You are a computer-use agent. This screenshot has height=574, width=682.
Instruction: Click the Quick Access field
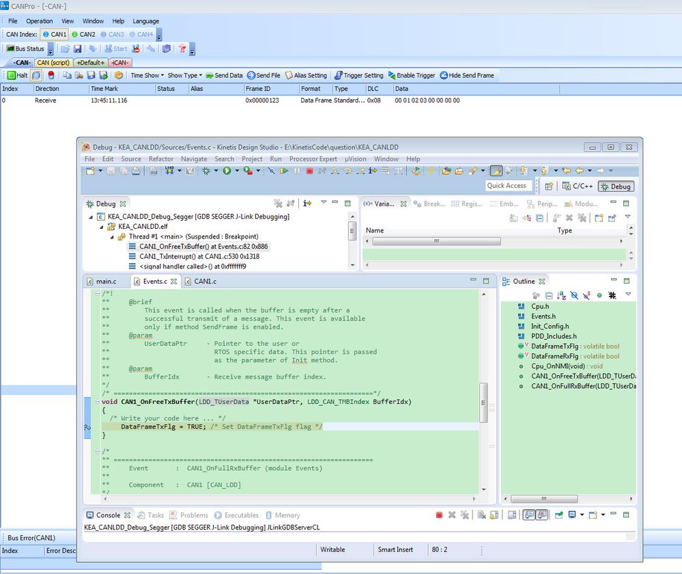(509, 186)
